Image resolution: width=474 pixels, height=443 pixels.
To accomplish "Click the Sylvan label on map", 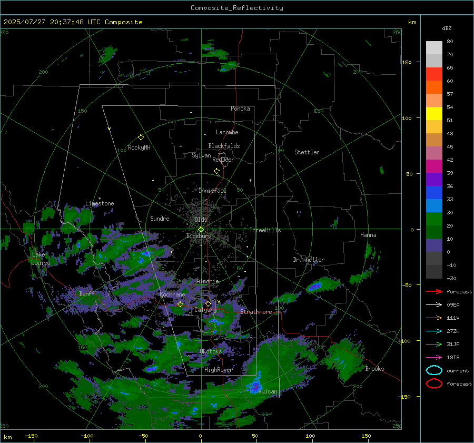I will point(201,155).
